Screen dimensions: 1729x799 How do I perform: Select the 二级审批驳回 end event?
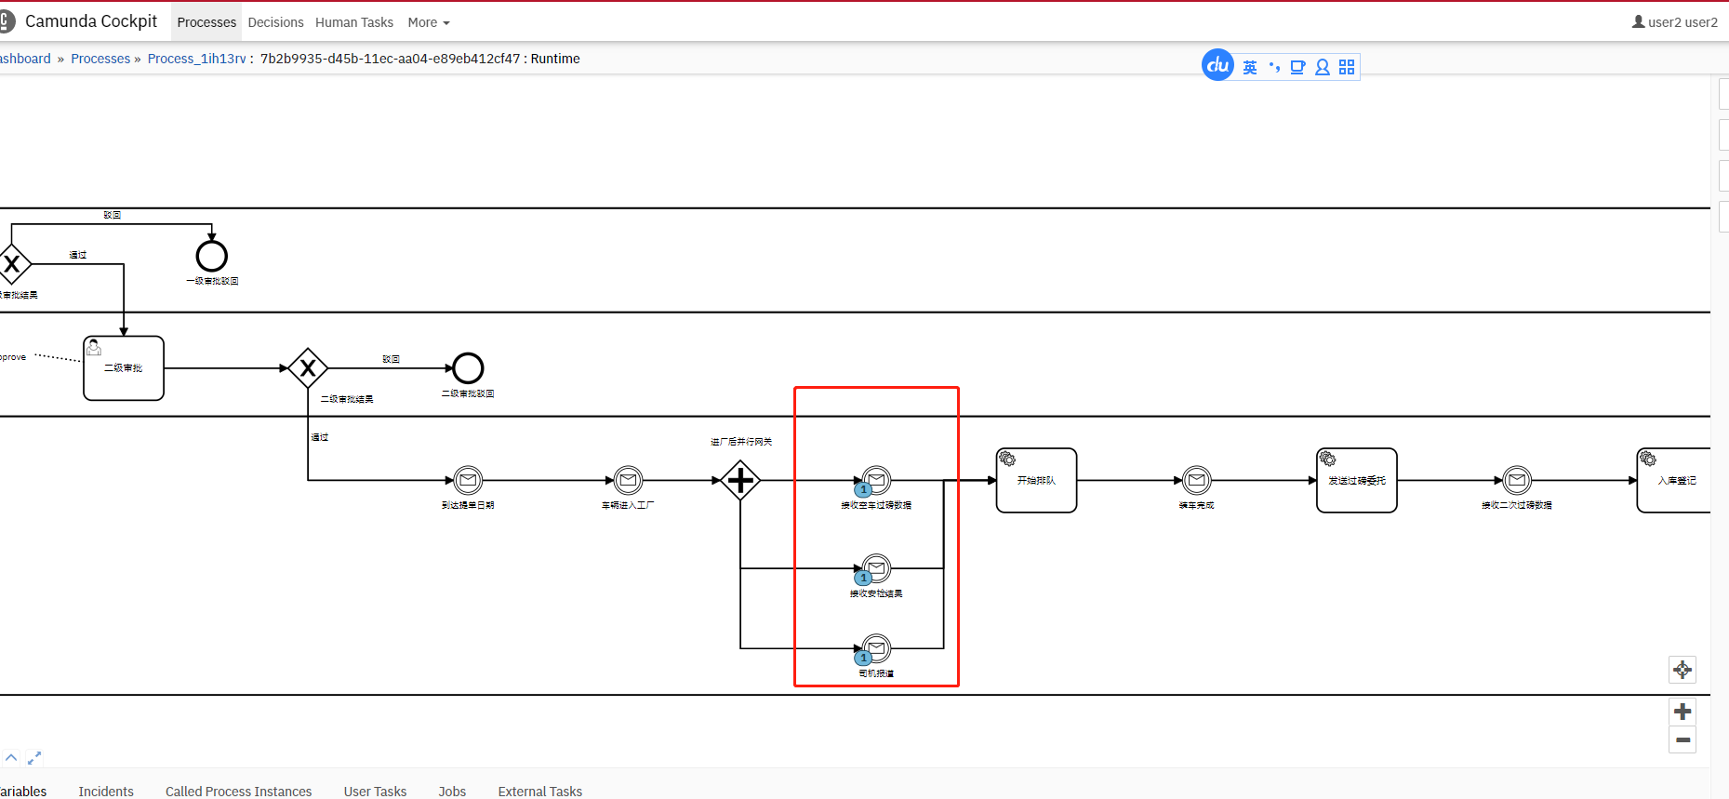(468, 368)
